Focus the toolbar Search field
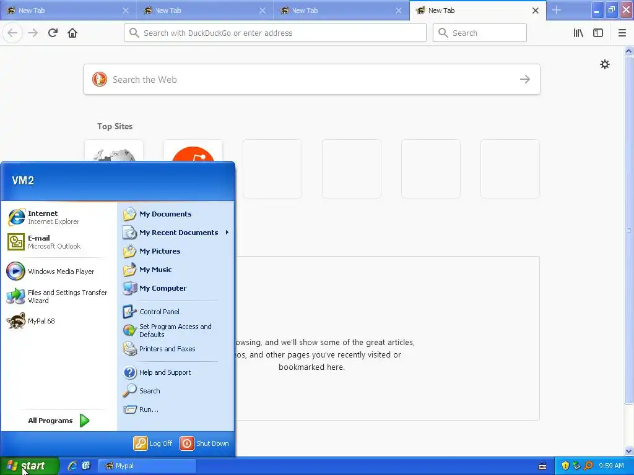 tap(480, 33)
